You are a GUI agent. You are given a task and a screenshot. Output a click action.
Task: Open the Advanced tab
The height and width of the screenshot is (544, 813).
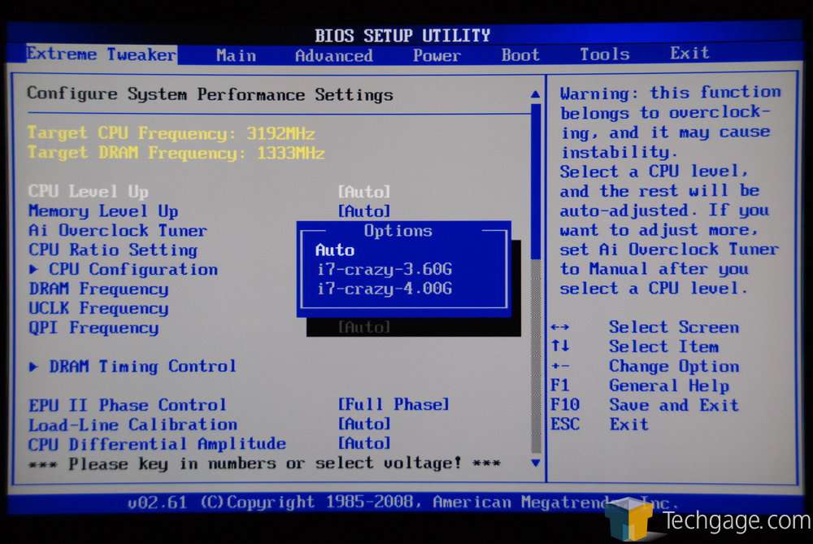pyautogui.click(x=333, y=55)
